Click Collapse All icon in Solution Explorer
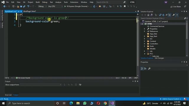This screenshot has width=189, height=106. (x=167, y=15)
